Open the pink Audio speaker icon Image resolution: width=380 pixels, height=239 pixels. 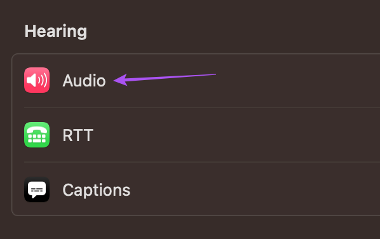pos(37,80)
